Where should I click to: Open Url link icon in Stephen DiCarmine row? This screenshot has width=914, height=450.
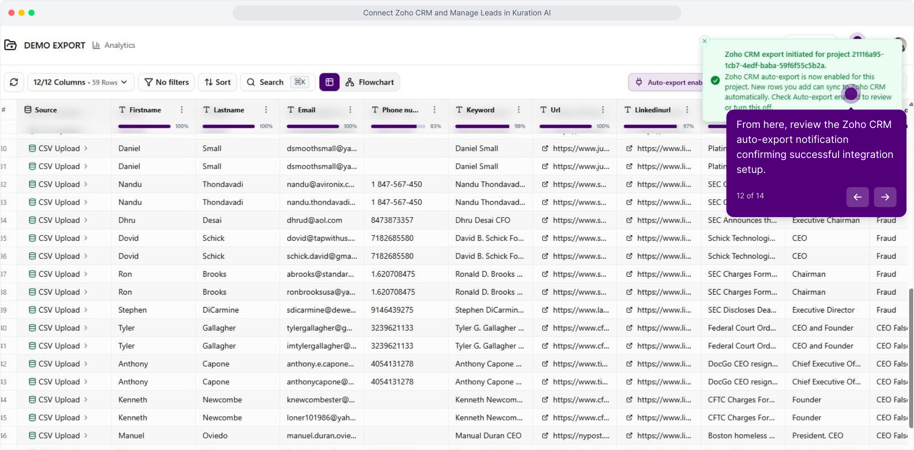click(x=545, y=310)
